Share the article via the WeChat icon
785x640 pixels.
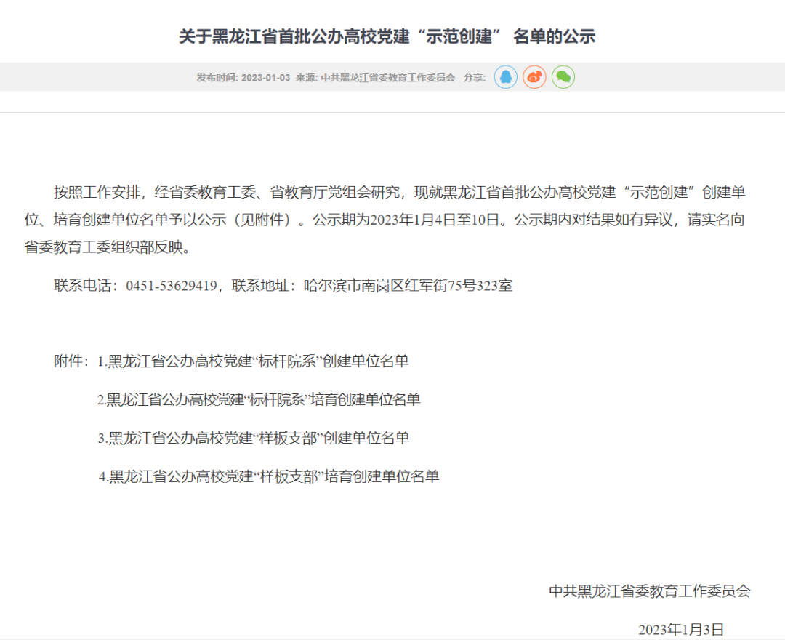pos(563,77)
